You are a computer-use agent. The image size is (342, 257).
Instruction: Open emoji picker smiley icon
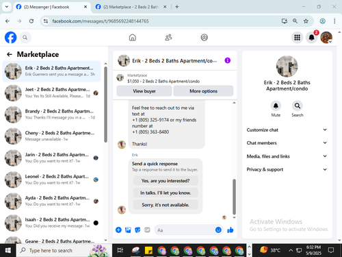tap(218, 230)
